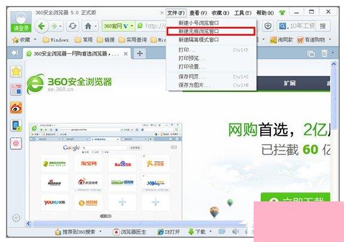Click the 扩展 navigation link
Viewport: 344px width, 242px height.
pyautogui.click(x=290, y=83)
